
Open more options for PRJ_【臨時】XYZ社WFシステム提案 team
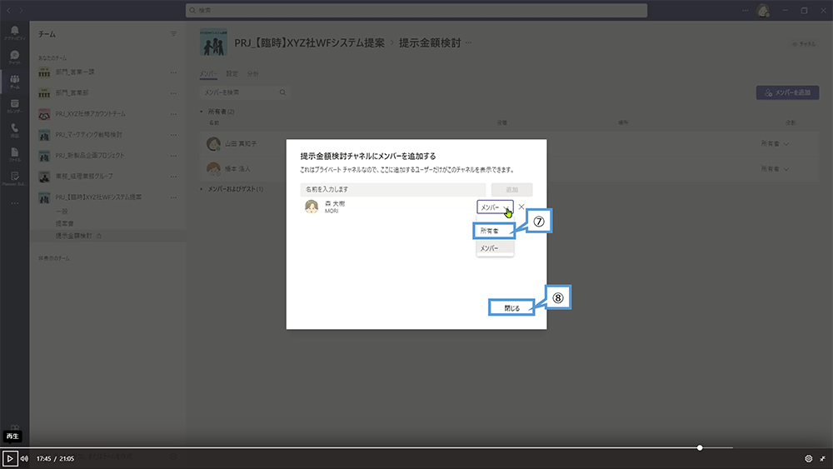[x=173, y=197]
